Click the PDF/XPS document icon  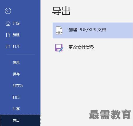(59, 30)
